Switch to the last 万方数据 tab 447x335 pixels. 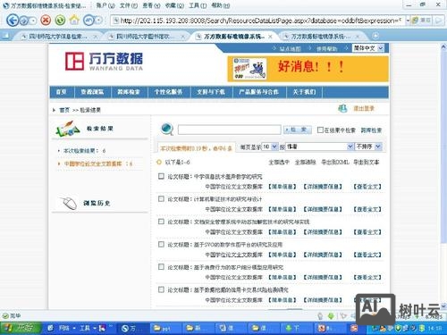pyautogui.click(x=321, y=37)
